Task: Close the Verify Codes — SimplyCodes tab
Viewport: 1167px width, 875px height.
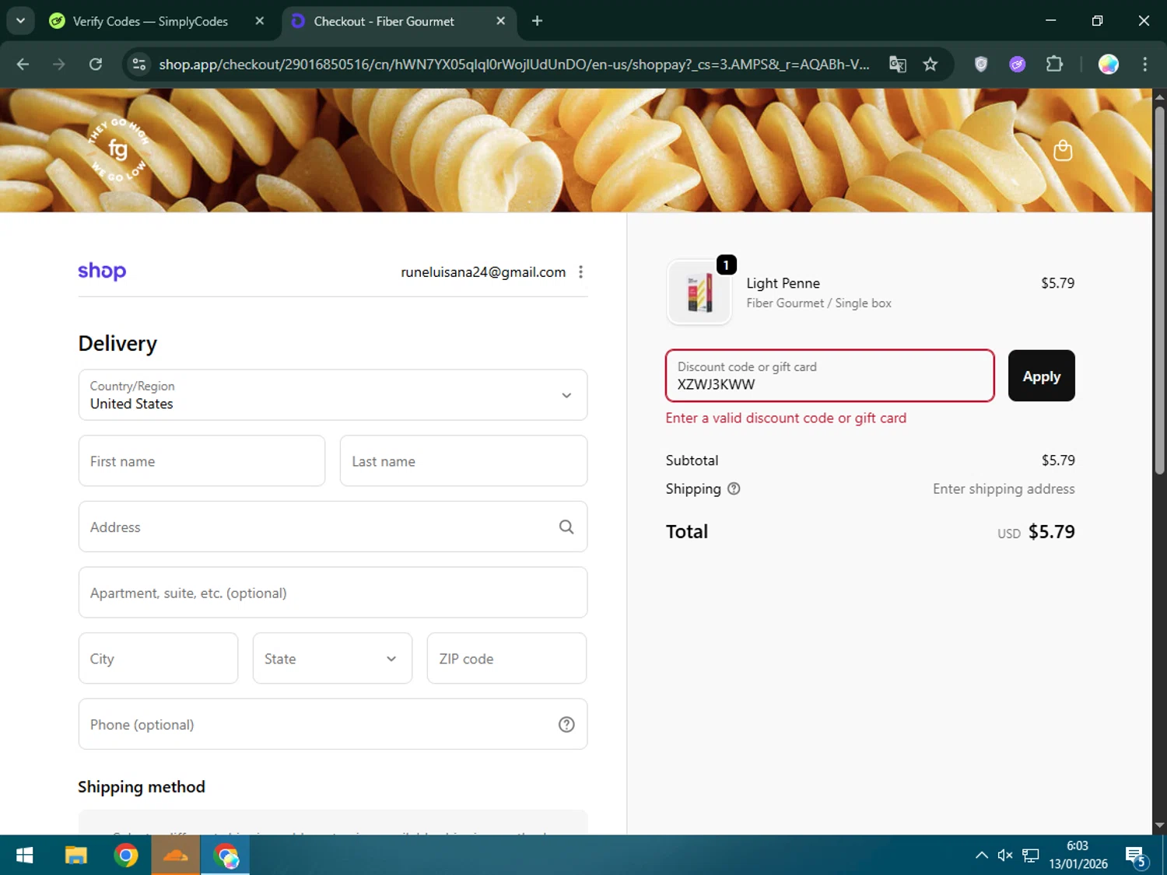Action: pos(260,21)
